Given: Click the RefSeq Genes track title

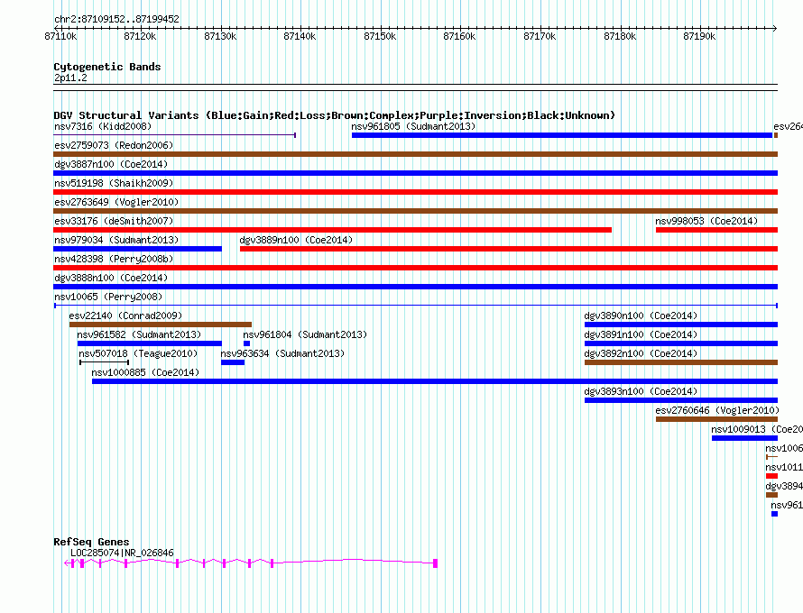Looking at the screenshot, I should [91, 542].
